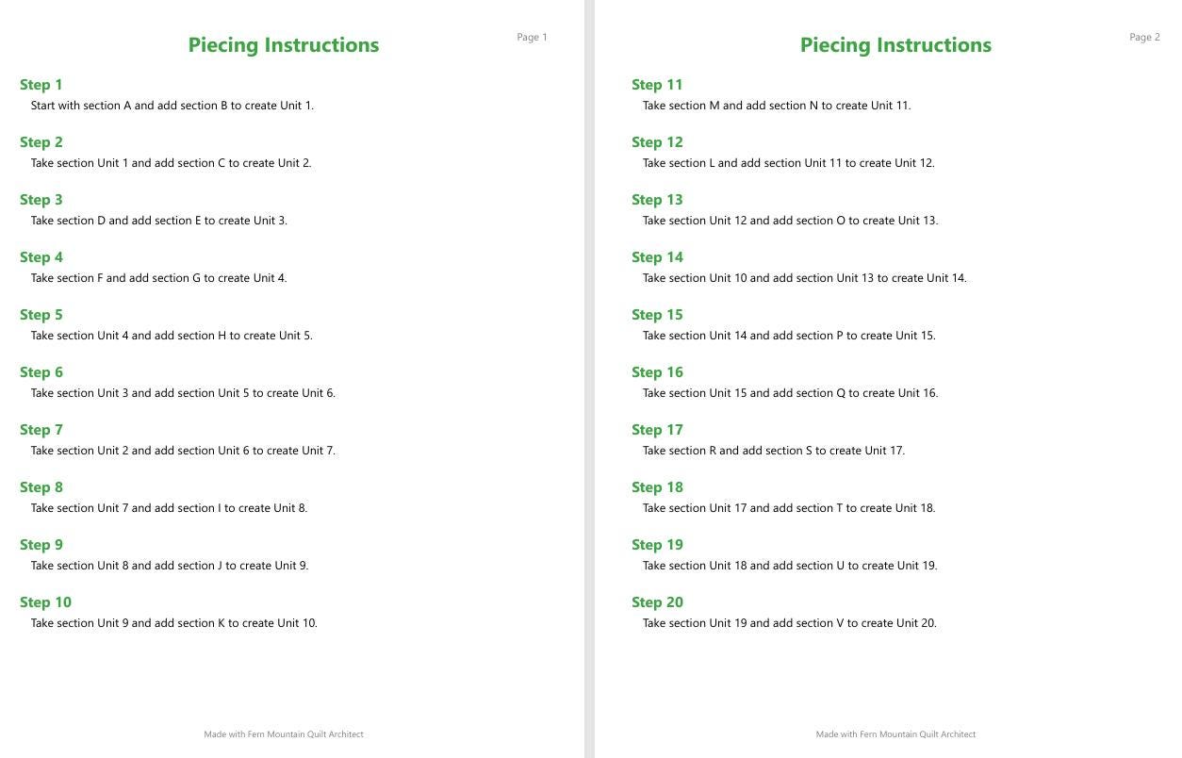1182x758 pixels.
Task: Select the Step 5 heading
Action: 41,315
